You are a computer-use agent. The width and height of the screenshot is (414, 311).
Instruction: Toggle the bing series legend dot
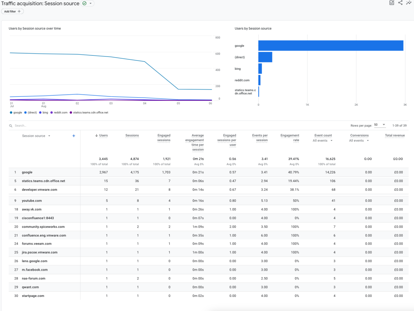[x=40, y=113]
